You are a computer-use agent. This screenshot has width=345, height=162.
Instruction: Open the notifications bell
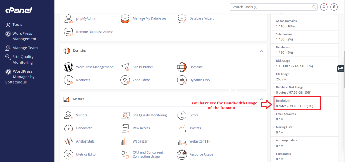coord(324,7)
